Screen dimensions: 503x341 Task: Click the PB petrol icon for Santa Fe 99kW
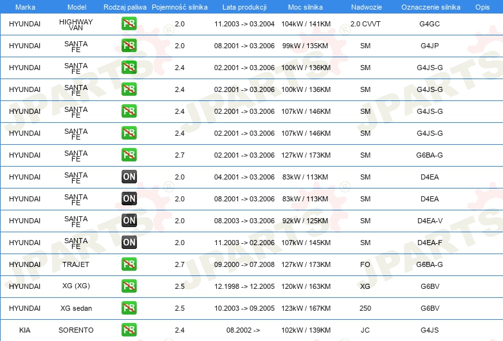pos(129,46)
